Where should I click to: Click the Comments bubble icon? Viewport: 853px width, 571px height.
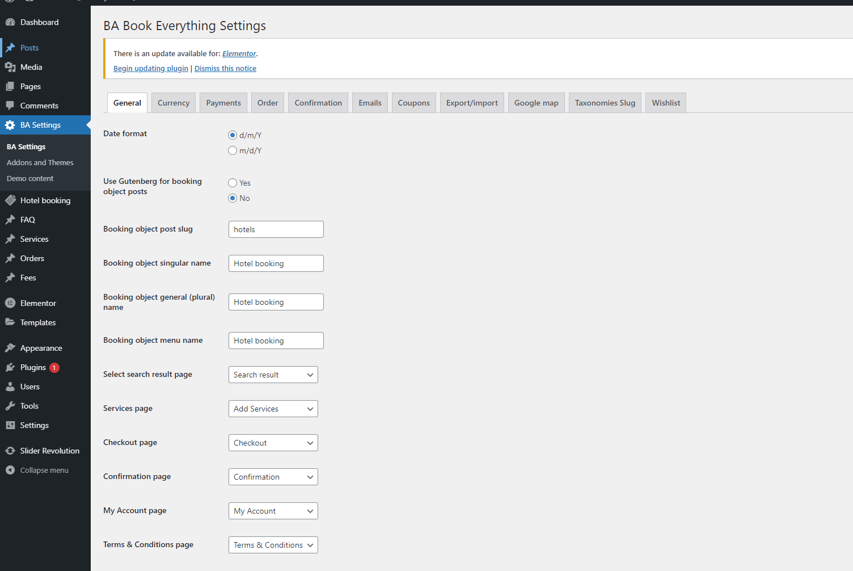click(x=10, y=106)
